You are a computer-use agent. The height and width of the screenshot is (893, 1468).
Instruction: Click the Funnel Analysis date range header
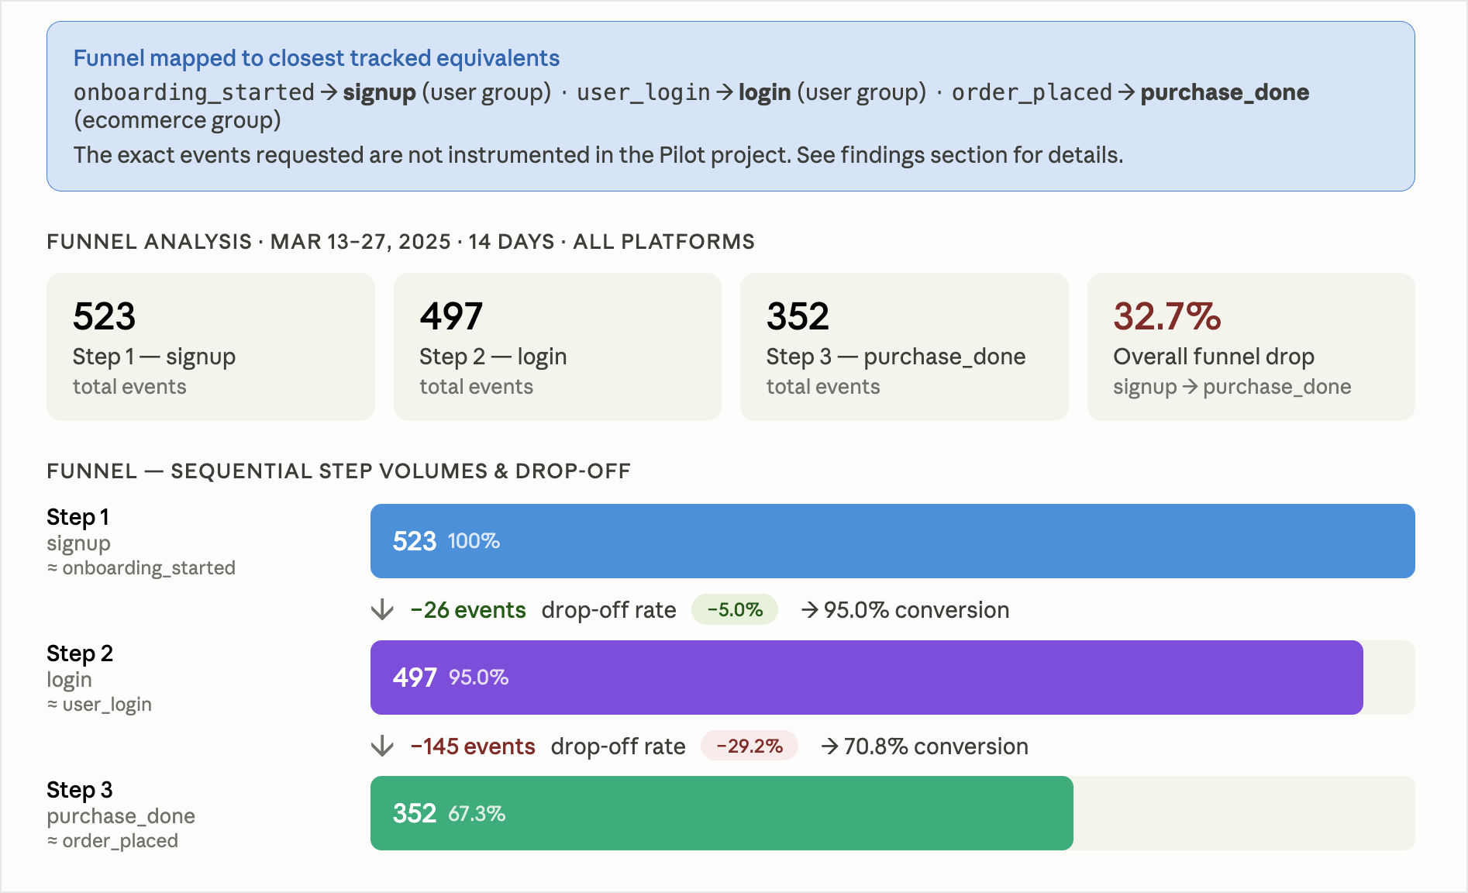[400, 242]
